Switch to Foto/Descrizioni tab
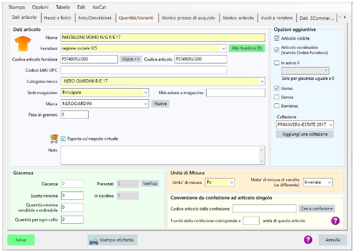 point(95,18)
